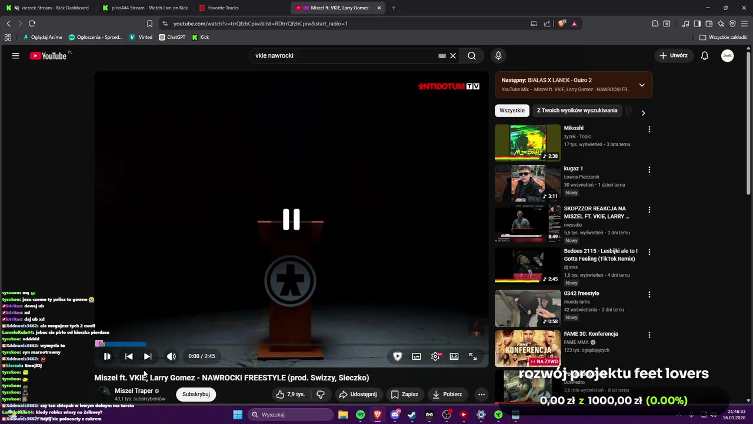The height and width of the screenshot is (424, 753).
Task: Click the video progress bar in the player
Action: pyautogui.click(x=291, y=344)
